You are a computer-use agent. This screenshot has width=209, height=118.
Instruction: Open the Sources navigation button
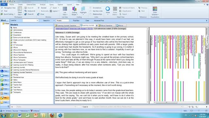pos(5,71)
